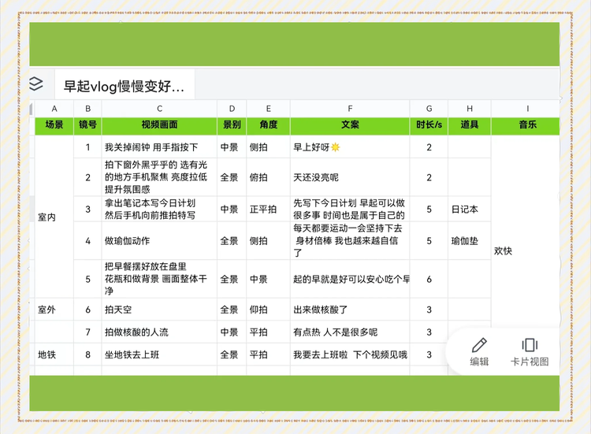Select cell 早上好呀
Viewport: 591px width, 434px height.
click(x=350, y=147)
